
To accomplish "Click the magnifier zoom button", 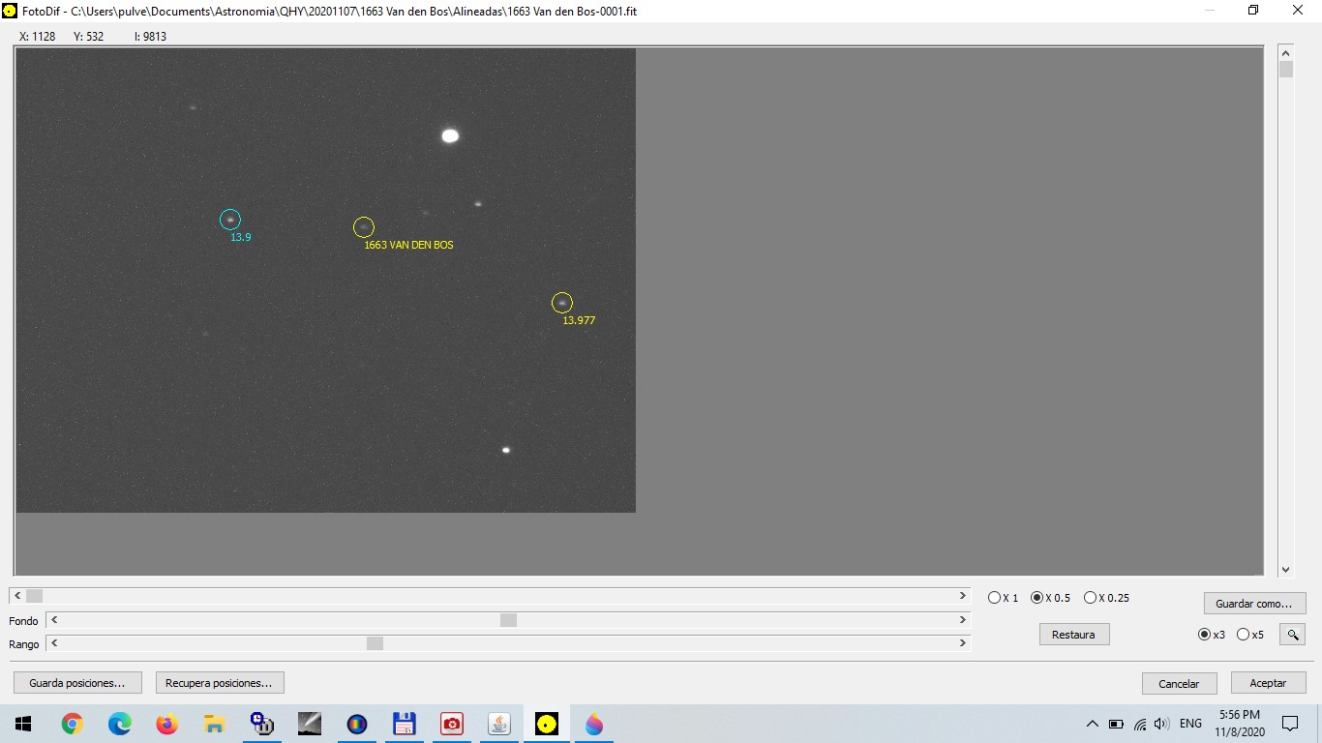I will 1292,635.
